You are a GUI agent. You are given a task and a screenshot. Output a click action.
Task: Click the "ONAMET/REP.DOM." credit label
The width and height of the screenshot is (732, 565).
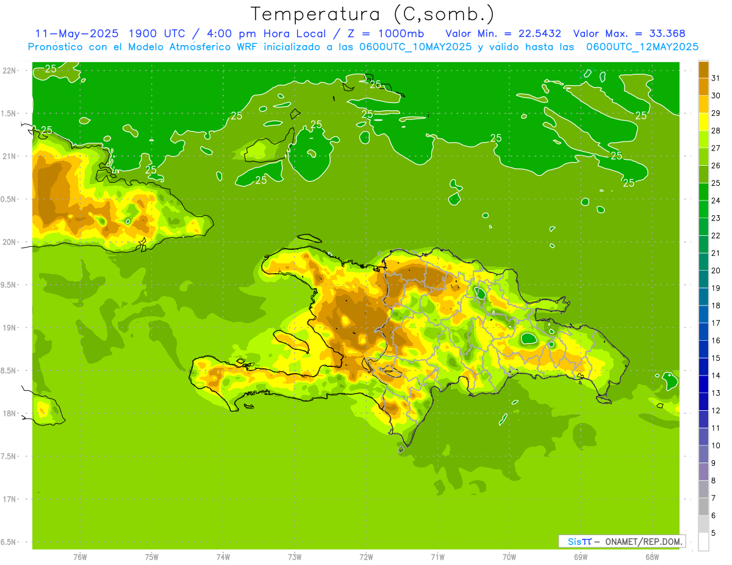(644, 541)
